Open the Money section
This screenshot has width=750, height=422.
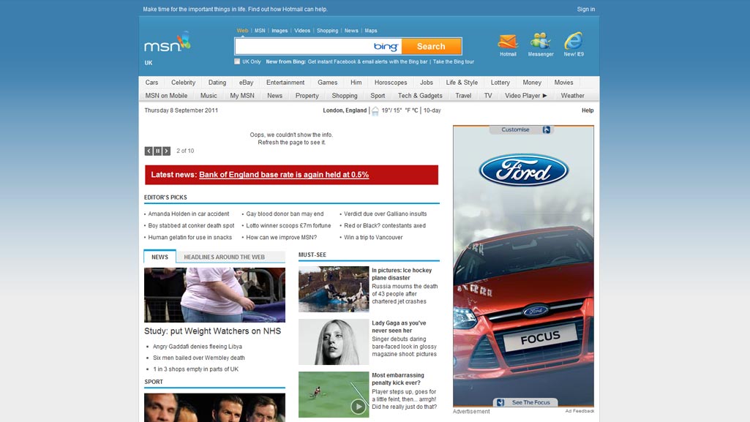(x=532, y=83)
